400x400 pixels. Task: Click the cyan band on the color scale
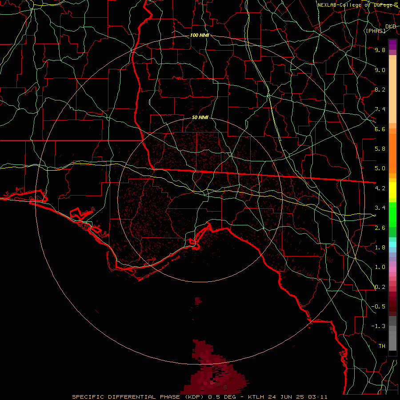392,244
